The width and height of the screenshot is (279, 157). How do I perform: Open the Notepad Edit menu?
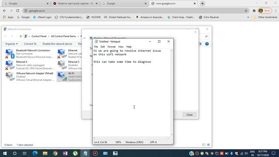(103, 47)
